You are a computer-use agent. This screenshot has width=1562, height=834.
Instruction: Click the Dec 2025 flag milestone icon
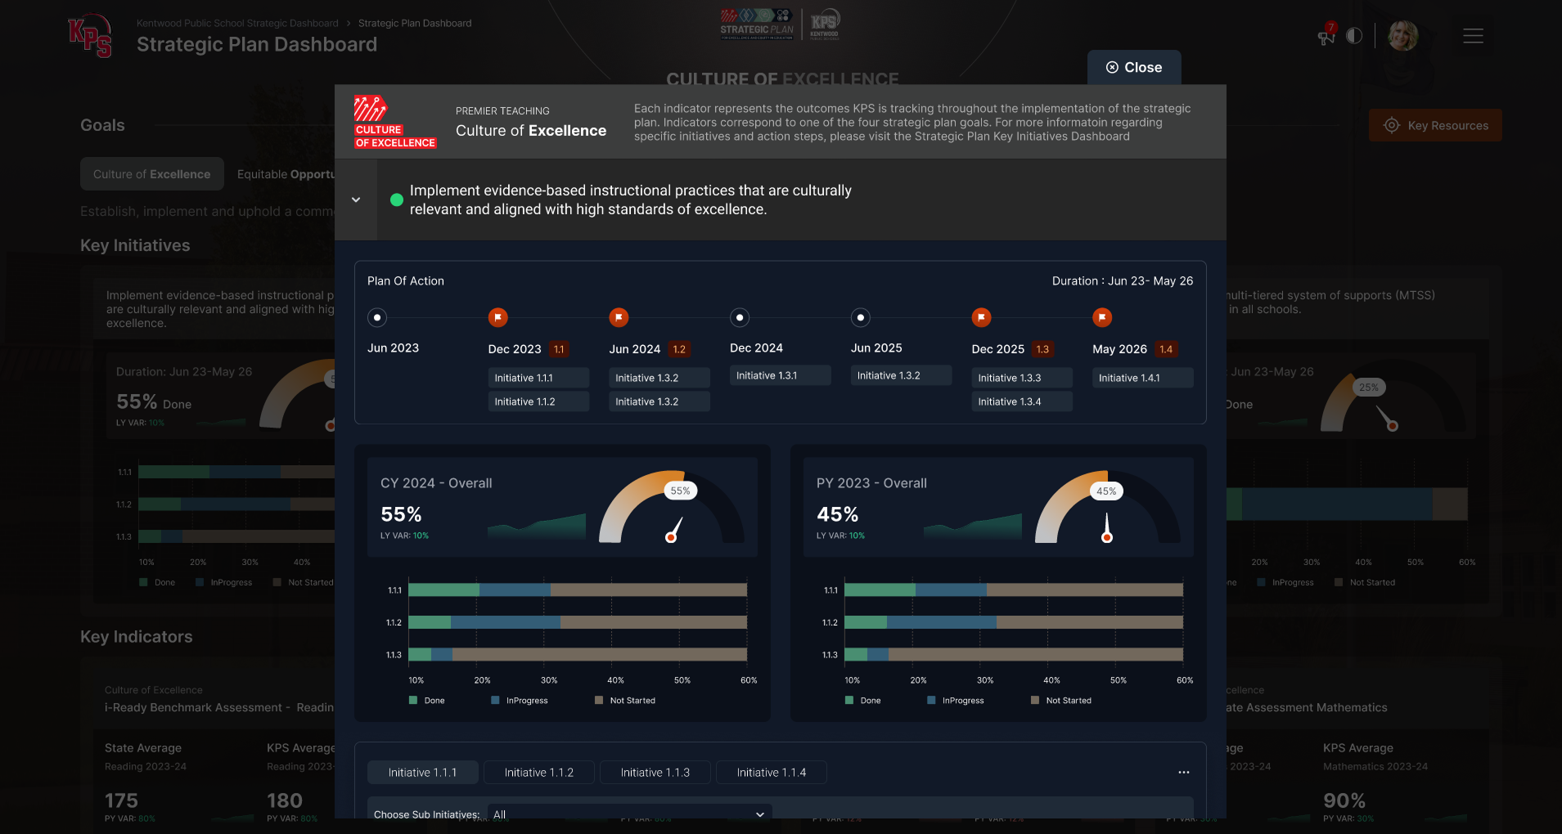click(x=982, y=317)
